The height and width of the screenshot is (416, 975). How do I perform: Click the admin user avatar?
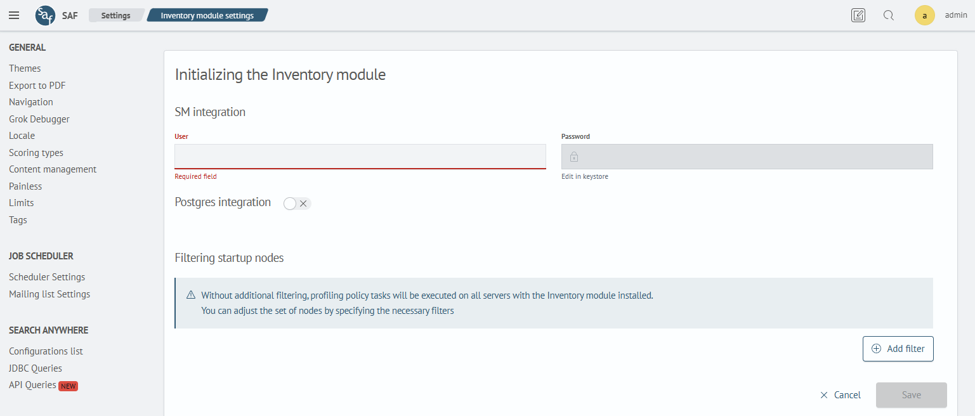(x=925, y=15)
